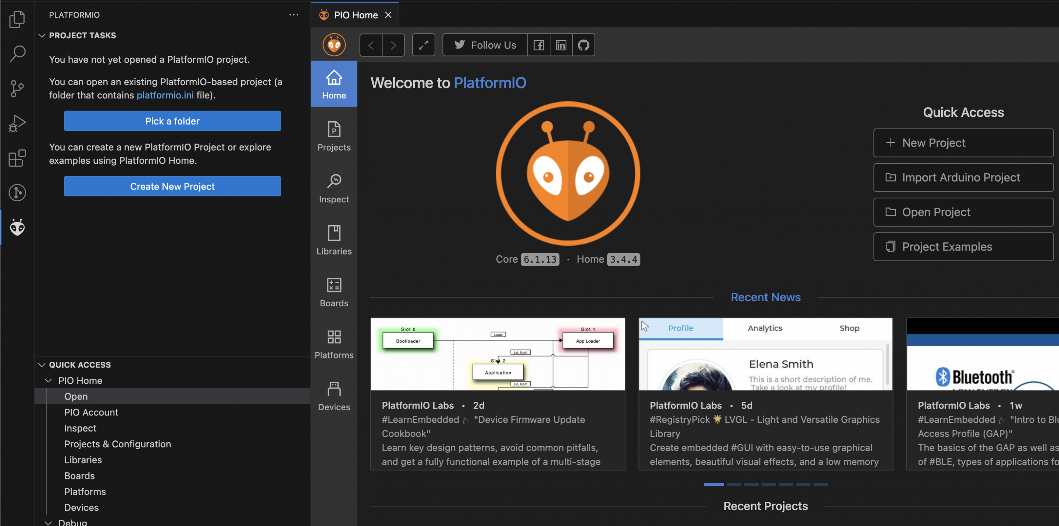The width and height of the screenshot is (1059, 526).
Task: Select Projects & Configuration tree item
Action: 117,444
